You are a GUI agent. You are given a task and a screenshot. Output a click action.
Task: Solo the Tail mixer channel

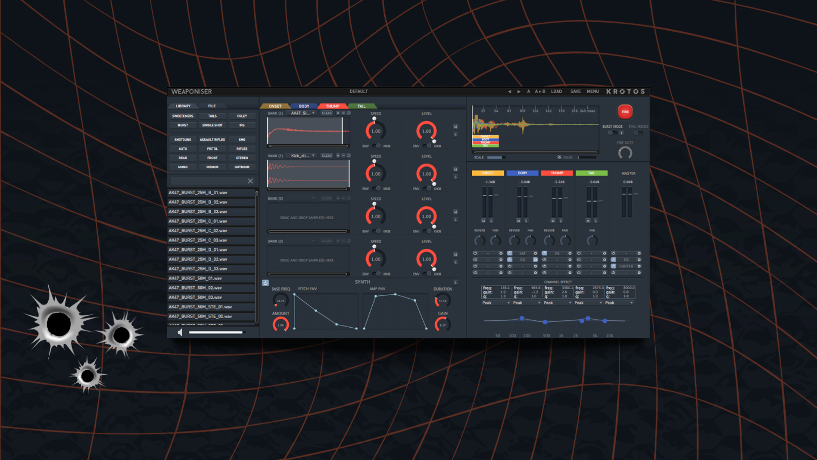pyautogui.click(x=595, y=220)
